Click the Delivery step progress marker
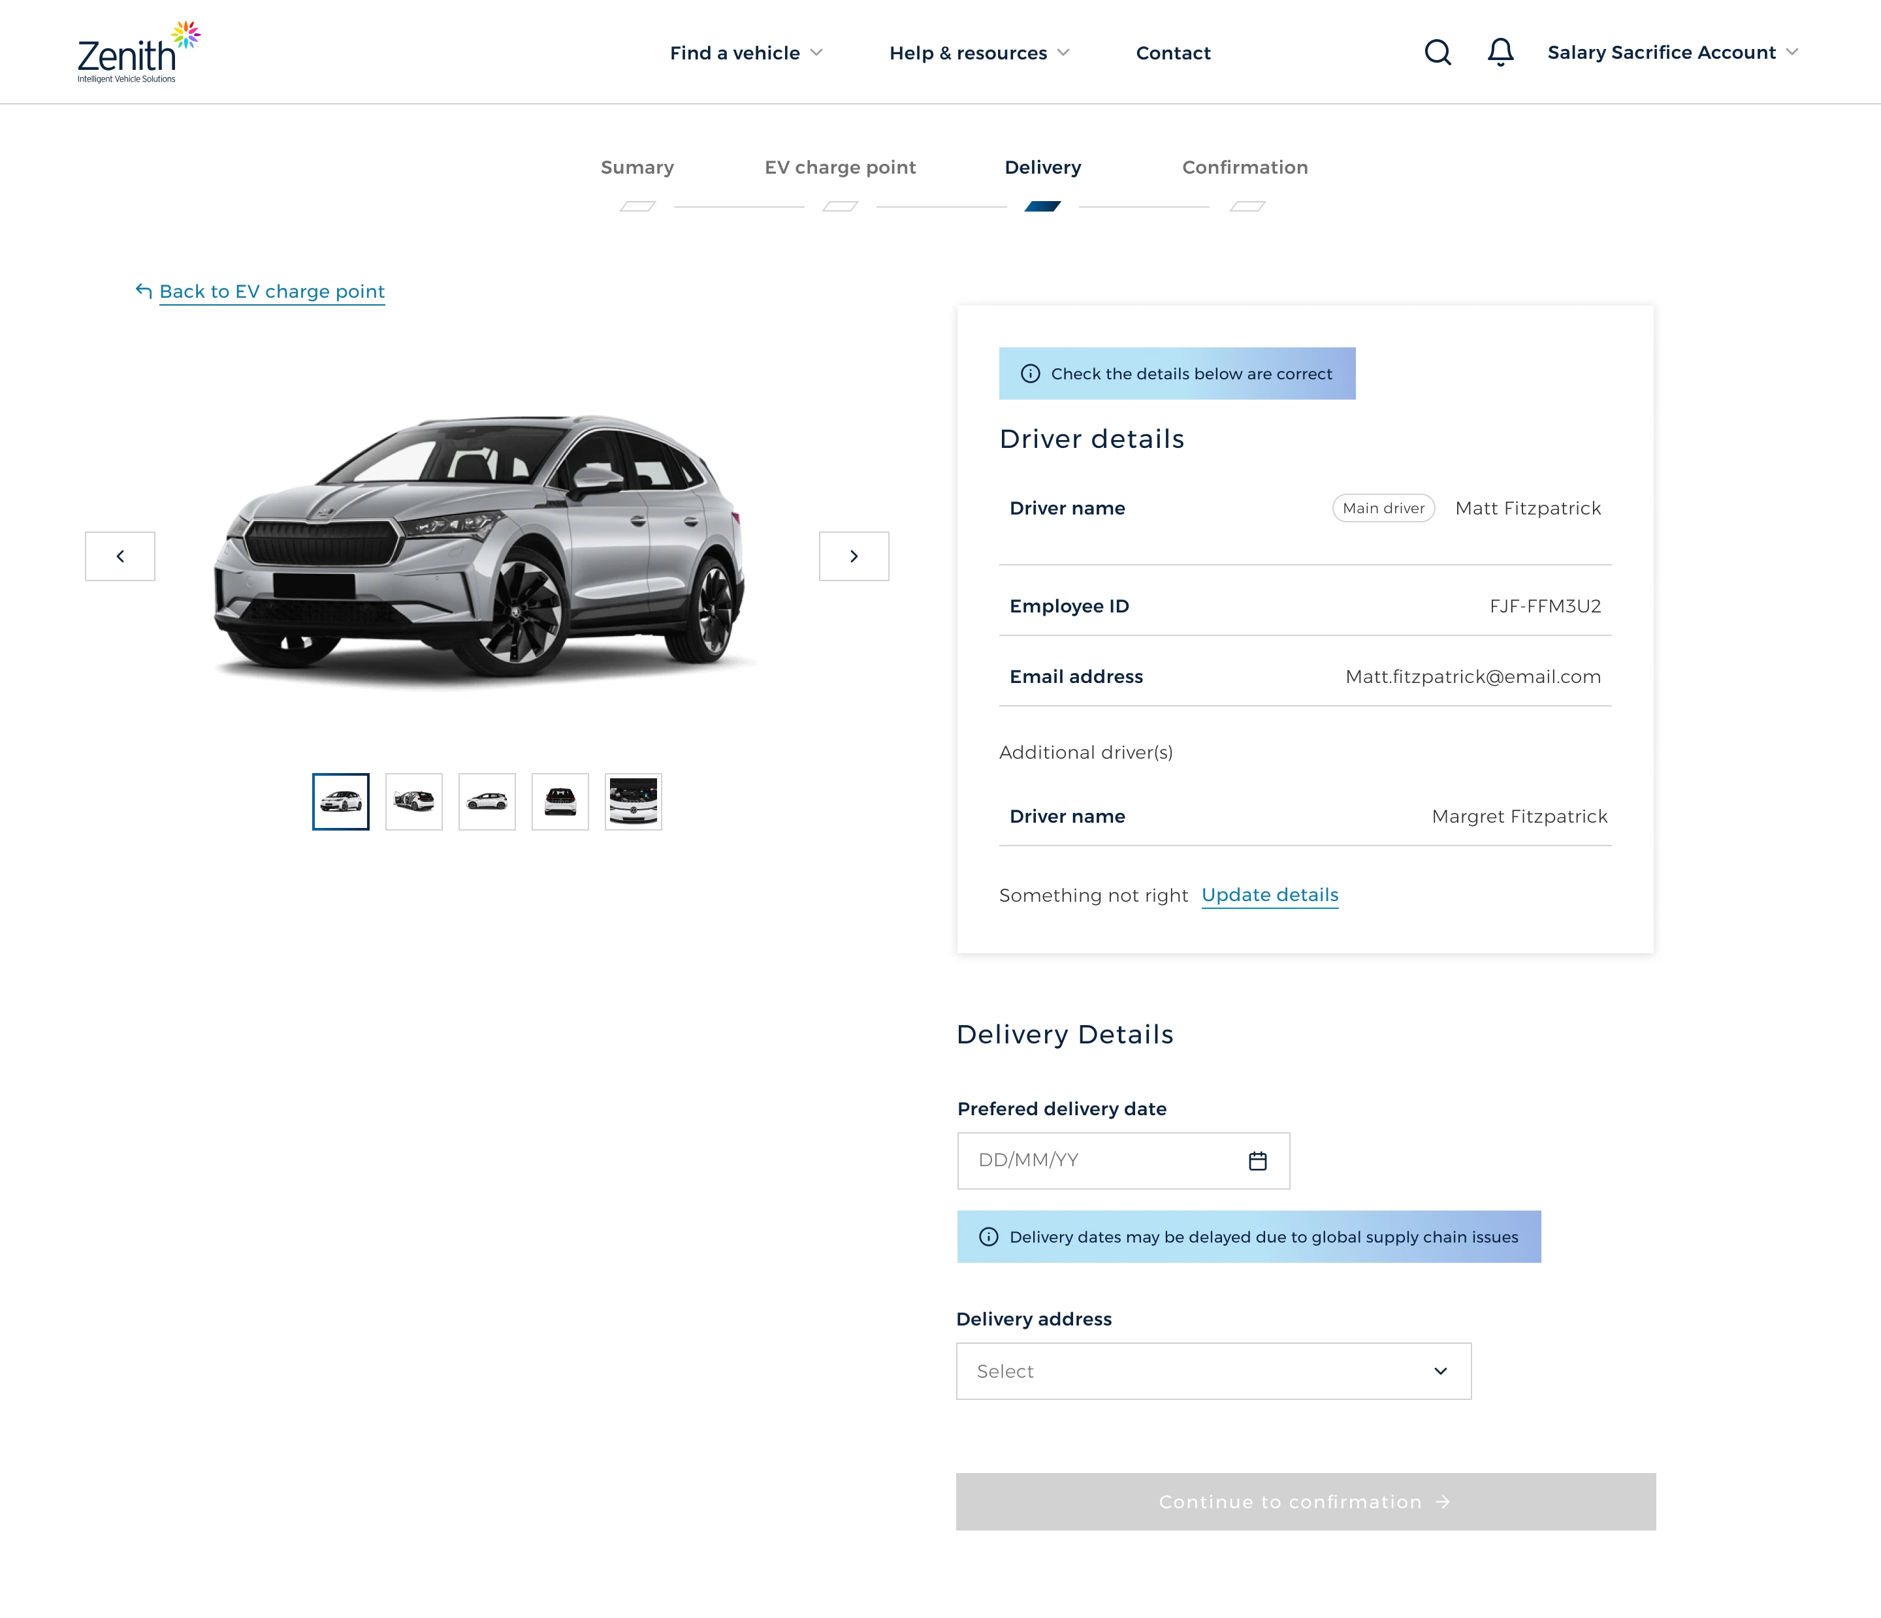This screenshot has width=1881, height=1618. [x=1042, y=206]
